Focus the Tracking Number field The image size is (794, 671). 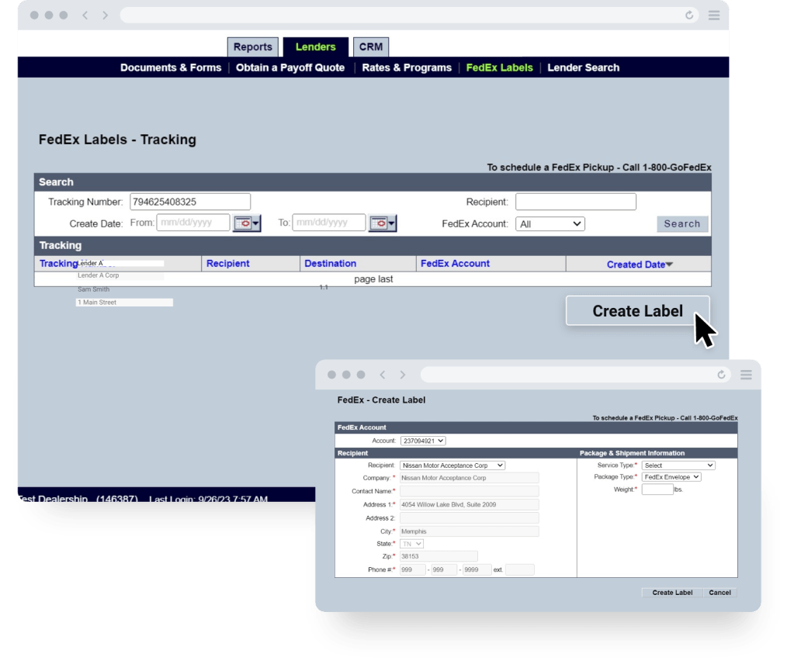[190, 202]
